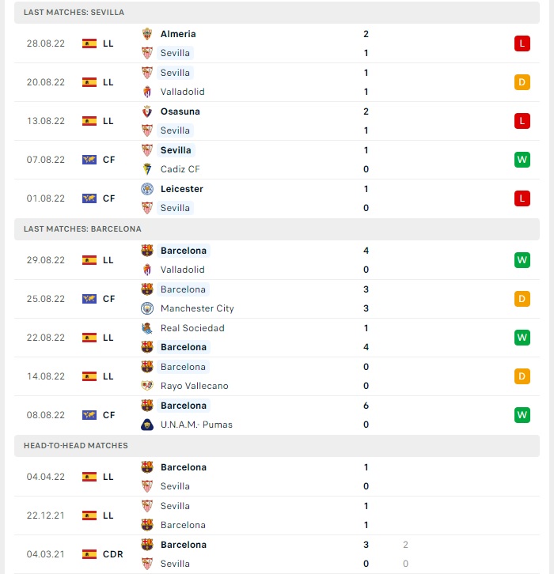Click the U.N.A.M. Pumas crest icon
The height and width of the screenshot is (574, 554).
tap(147, 425)
